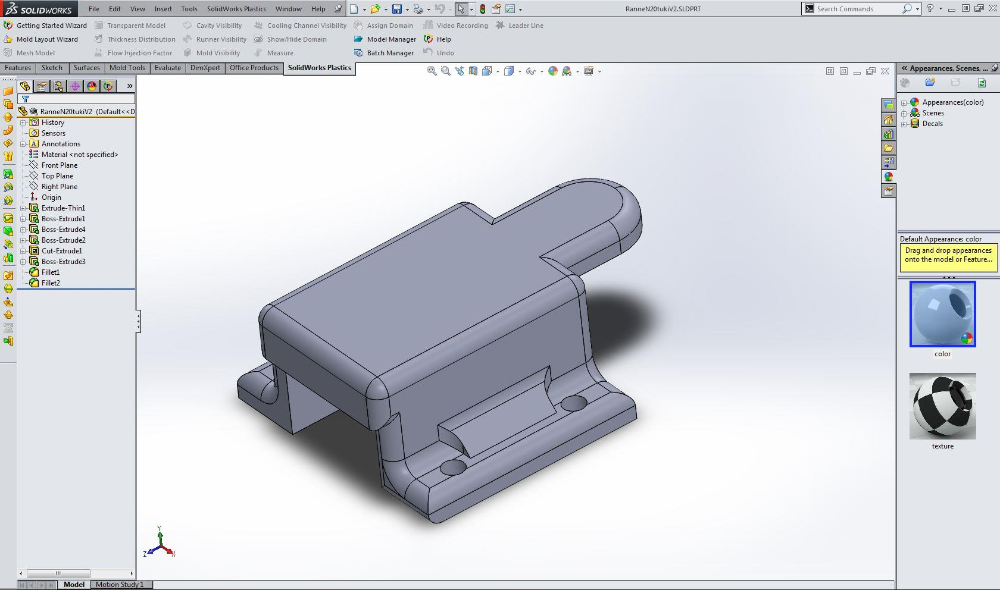Open the Insert menu
The height and width of the screenshot is (590, 1000).
tap(163, 9)
